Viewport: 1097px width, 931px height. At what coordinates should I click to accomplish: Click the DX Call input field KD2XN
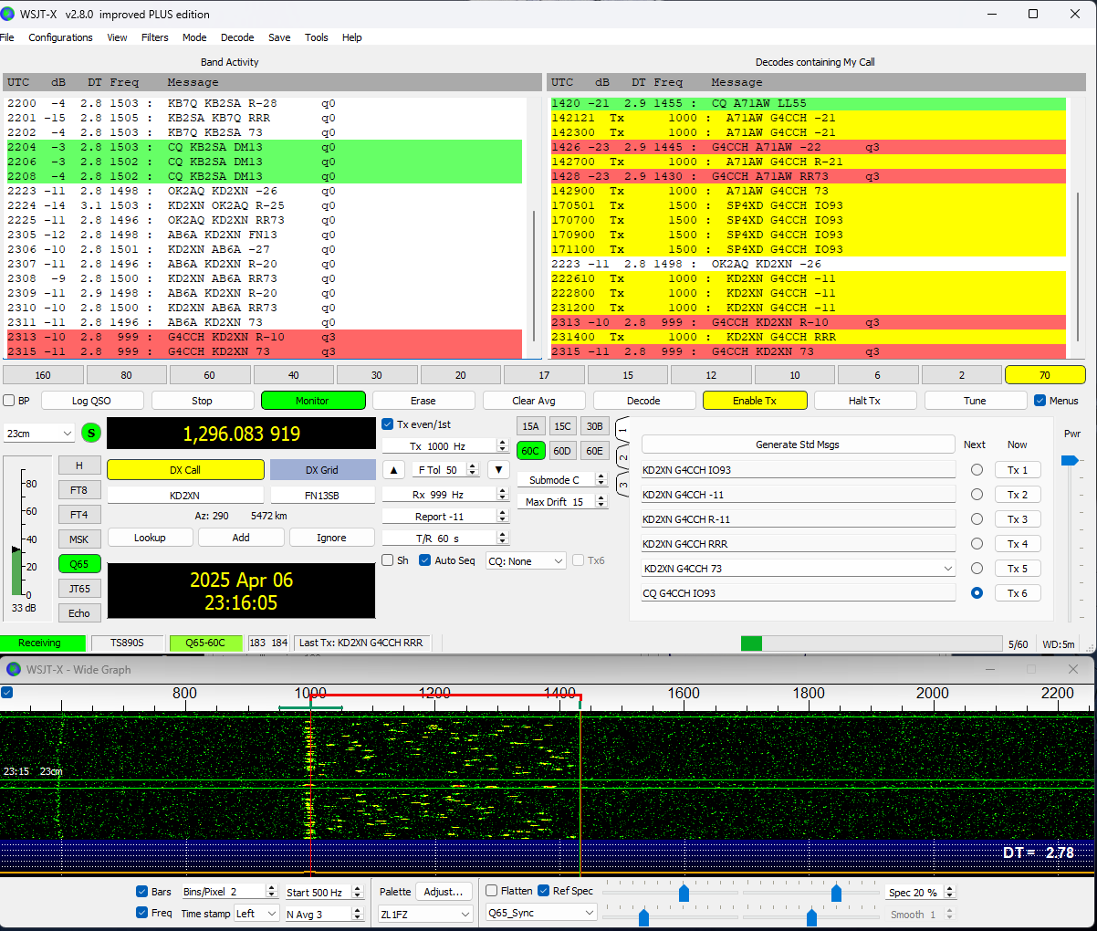tap(184, 496)
